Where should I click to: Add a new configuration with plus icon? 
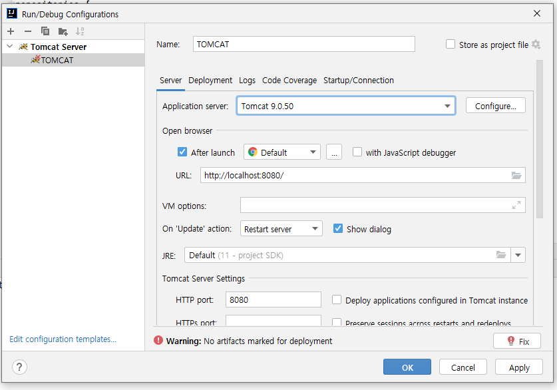tap(11, 31)
